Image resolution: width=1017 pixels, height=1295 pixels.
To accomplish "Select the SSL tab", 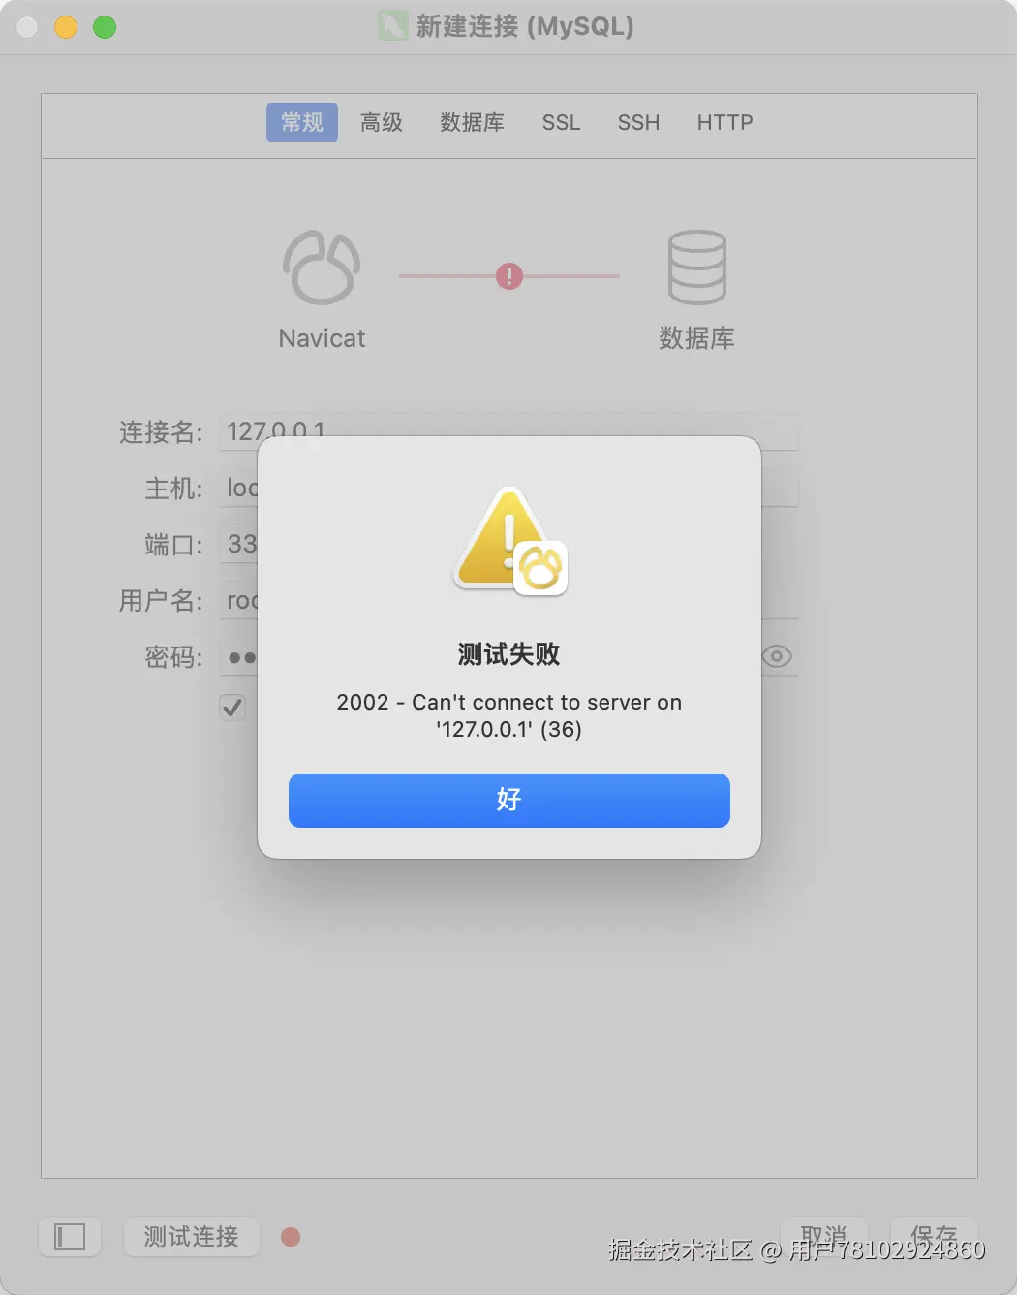I will [x=561, y=122].
